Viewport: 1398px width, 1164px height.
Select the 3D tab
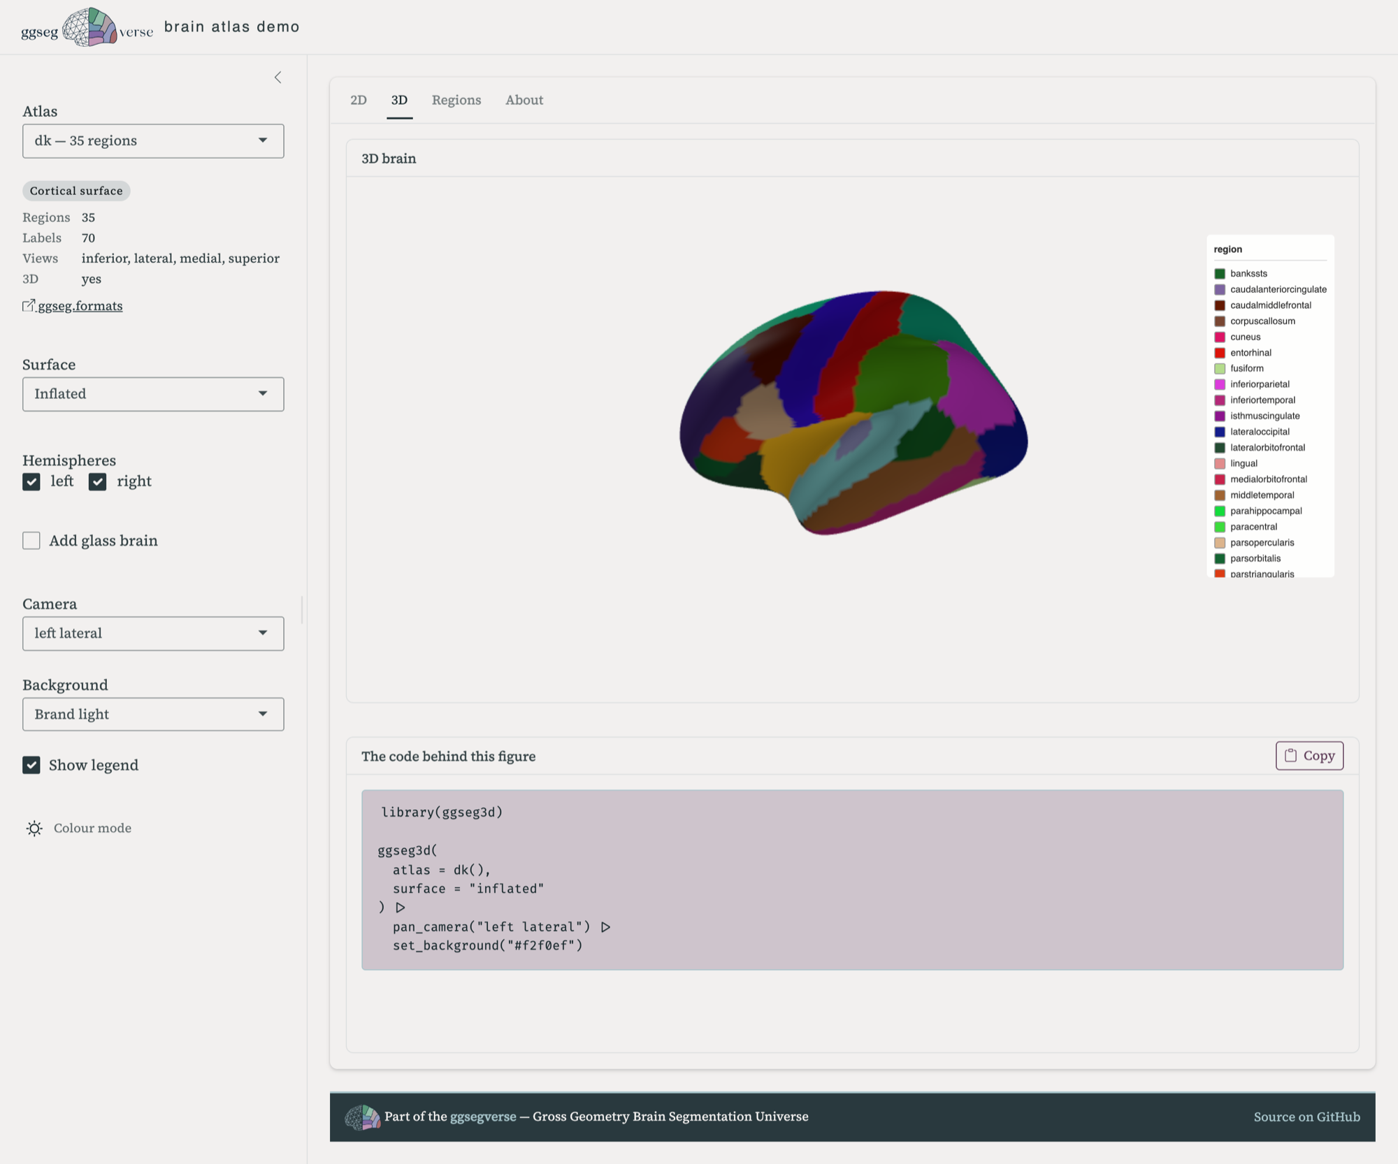399,100
